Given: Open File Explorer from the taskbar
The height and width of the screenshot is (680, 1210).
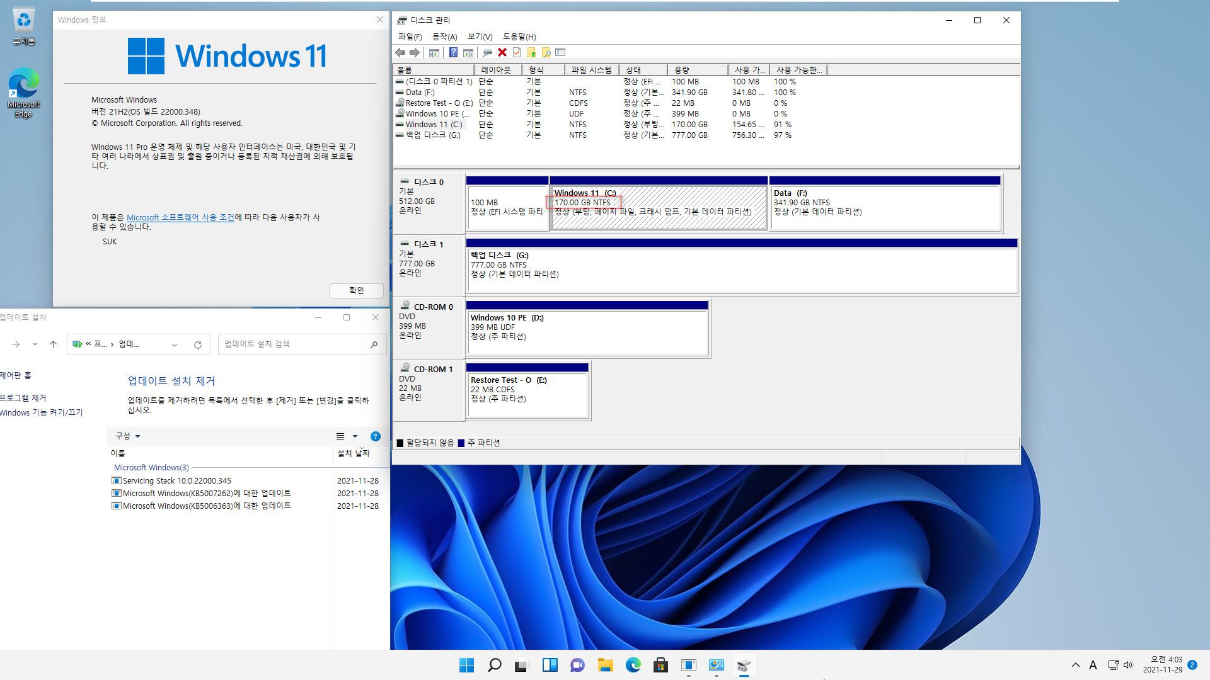Looking at the screenshot, I should click(x=605, y=665).
